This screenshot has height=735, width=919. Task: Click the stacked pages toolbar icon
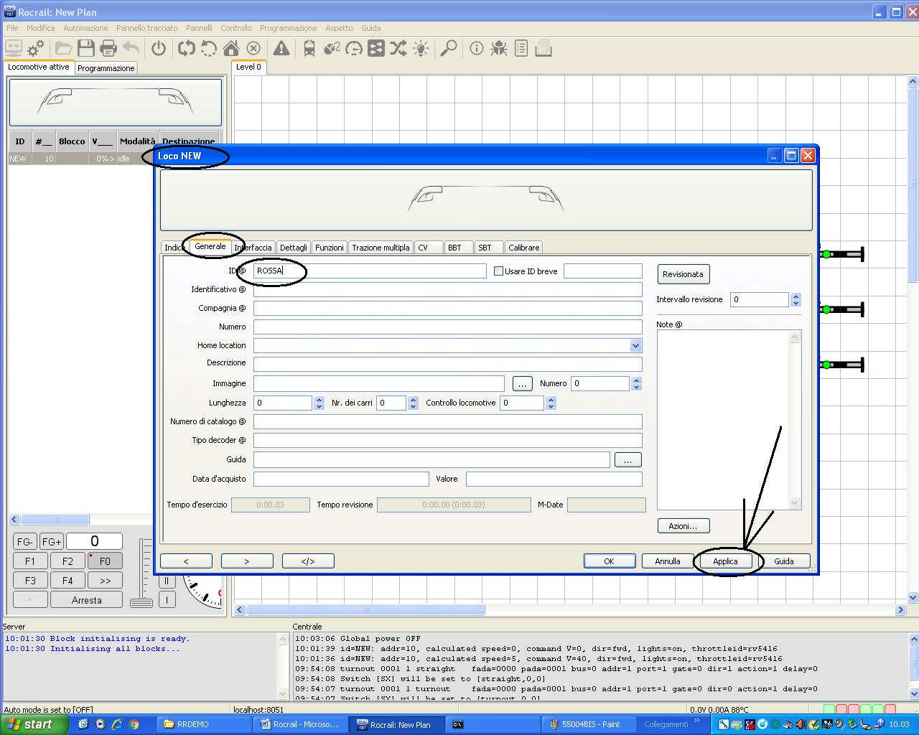(x=544, y=48)
